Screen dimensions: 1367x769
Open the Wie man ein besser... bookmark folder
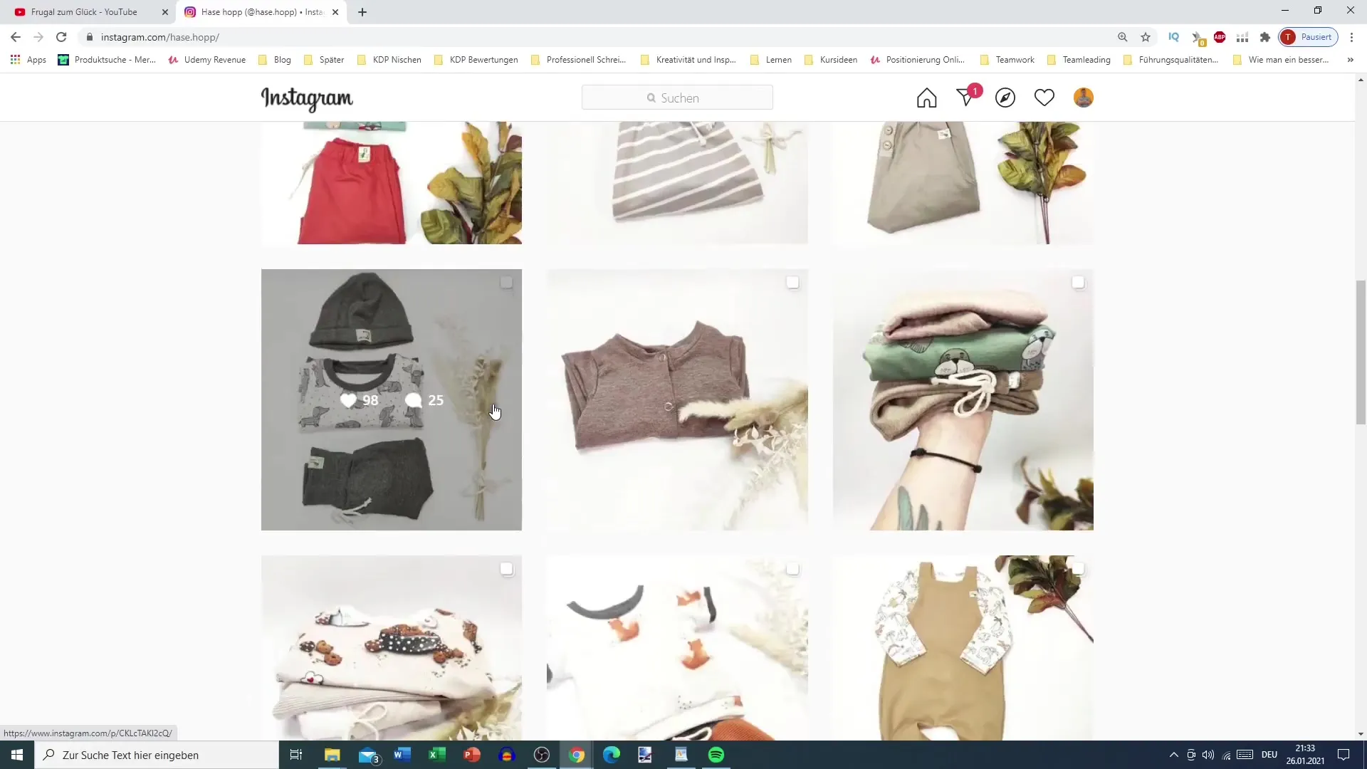(1281, 60)
